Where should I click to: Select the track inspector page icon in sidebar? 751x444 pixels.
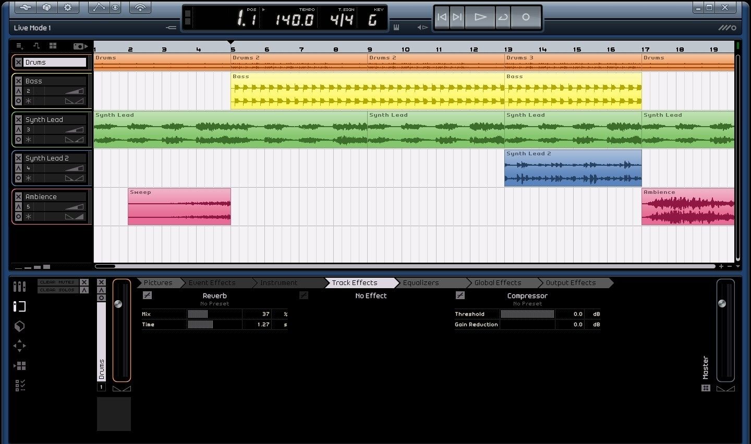coord(19,306)
